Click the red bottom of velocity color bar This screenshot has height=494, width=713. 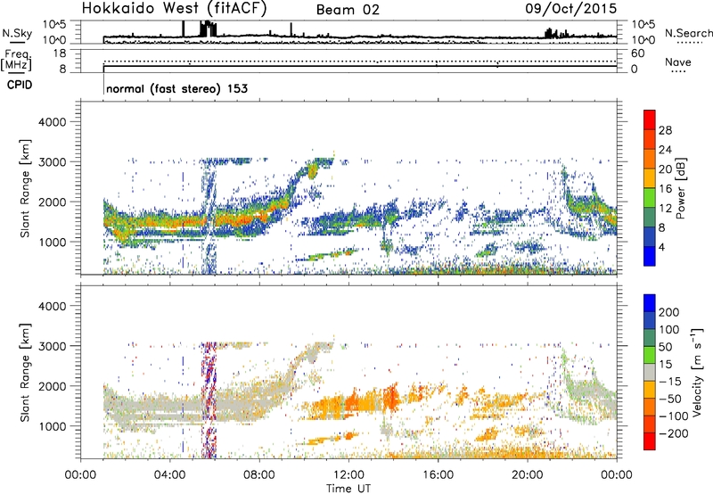coord(650,441)
